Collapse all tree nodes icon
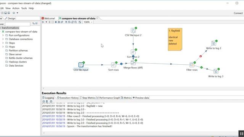Screen dimensions: 244x137 click(x=37, y=24)
